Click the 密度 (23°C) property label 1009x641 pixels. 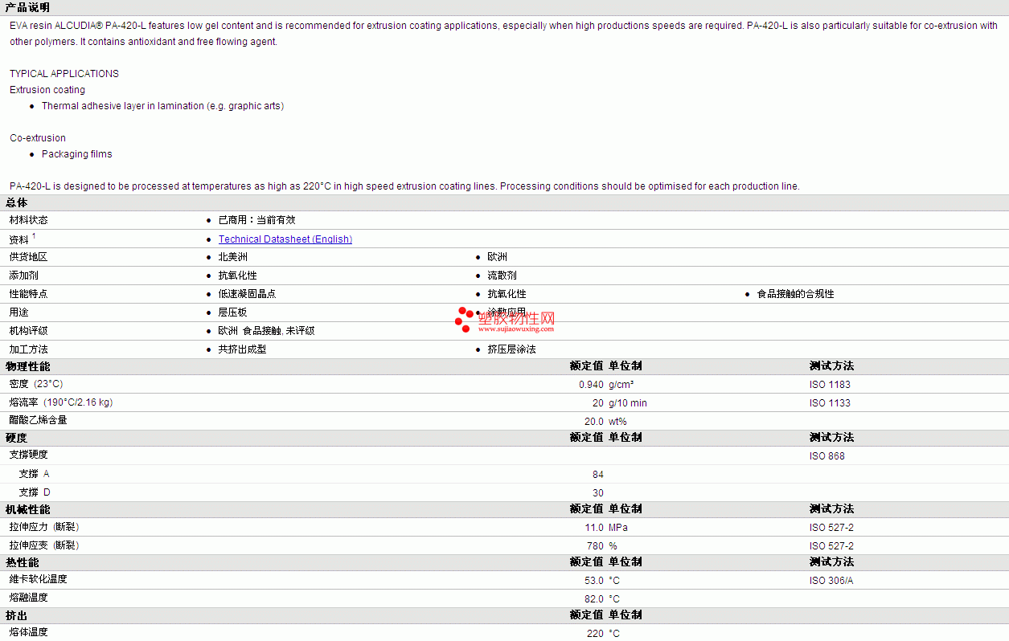tap(36, 385)
